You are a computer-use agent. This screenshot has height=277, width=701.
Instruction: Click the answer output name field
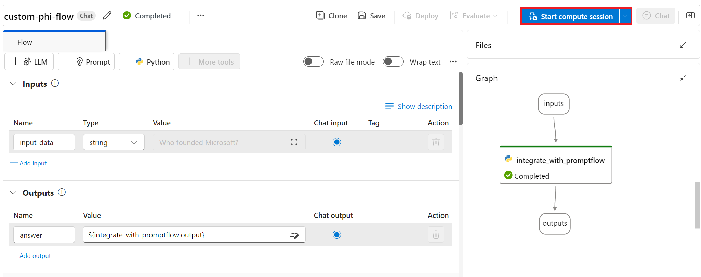point(44,235)
